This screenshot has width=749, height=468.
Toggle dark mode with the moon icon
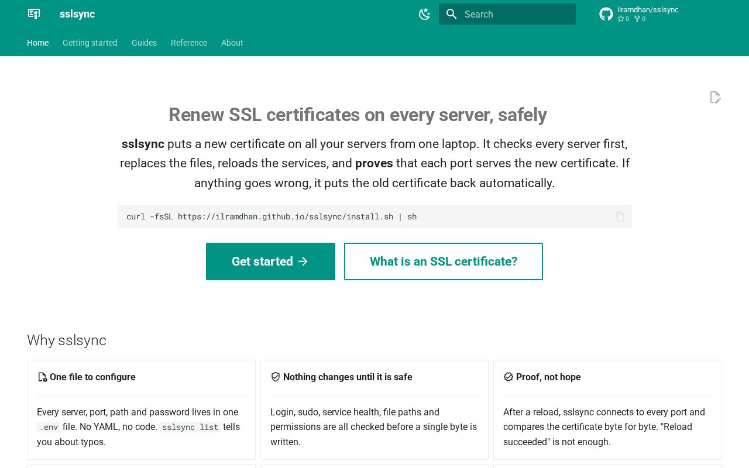[x=425, y=14]
